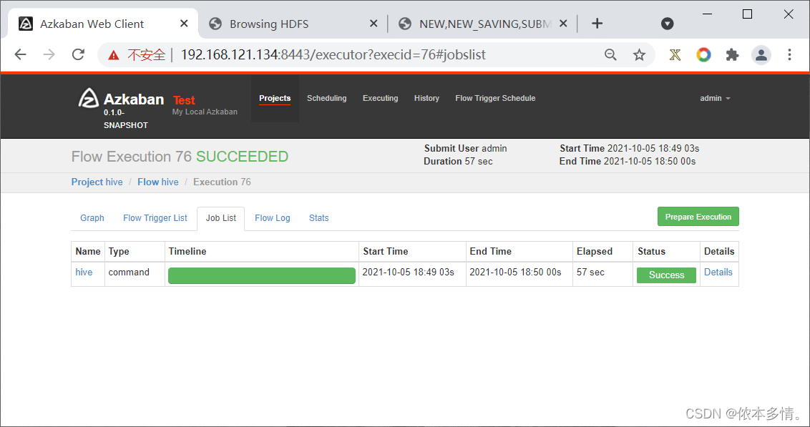Close the Browsing HDFS tab
The width and height of the screenshot is (810, 427).
[374, 23]
